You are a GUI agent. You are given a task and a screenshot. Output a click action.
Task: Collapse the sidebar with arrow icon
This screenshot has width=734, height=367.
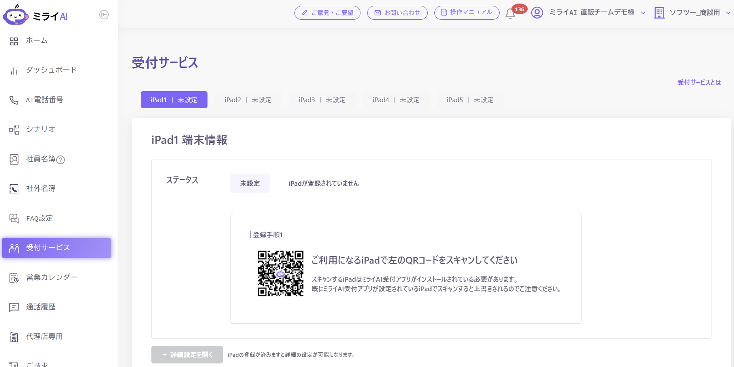(x=104, y=15)
